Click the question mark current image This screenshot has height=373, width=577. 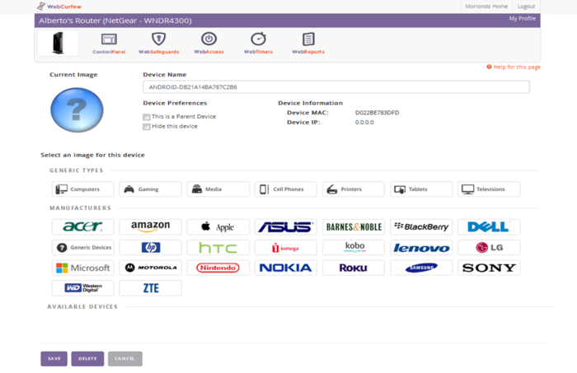[x=77, y=110]
